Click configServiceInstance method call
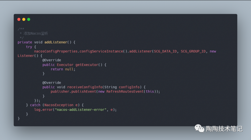Viewport: 251px width, 140px height. [x=101, y=51]
